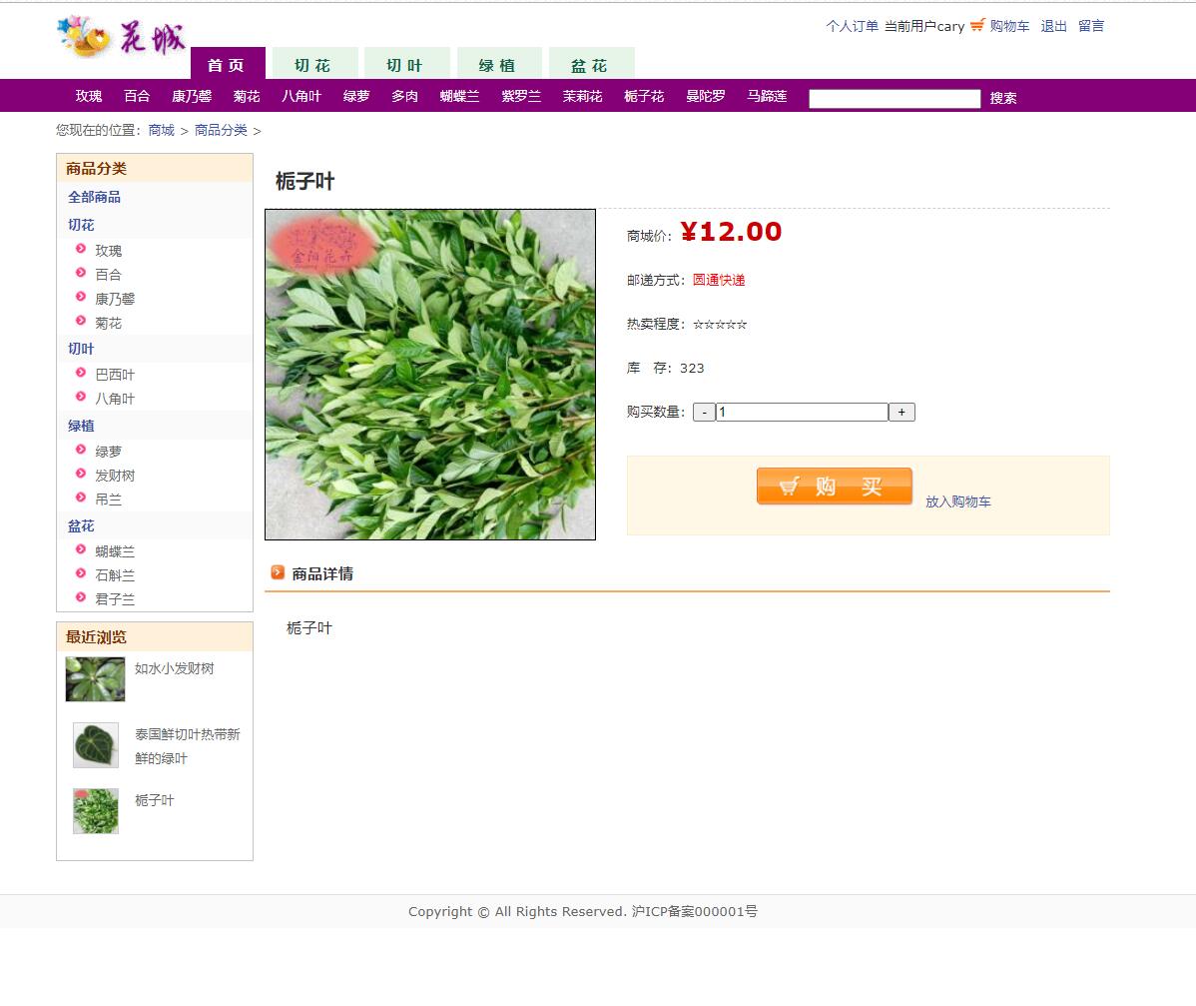The image size is (1196, 1006).
Task: Click the orange arrow icon beside 商品详情
Action: pos(277,572)
